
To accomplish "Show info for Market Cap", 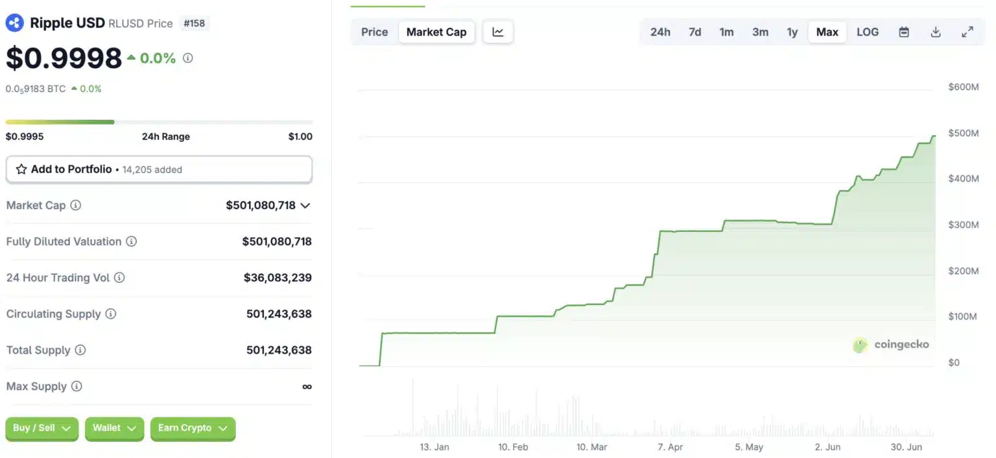I will (76, 205).
